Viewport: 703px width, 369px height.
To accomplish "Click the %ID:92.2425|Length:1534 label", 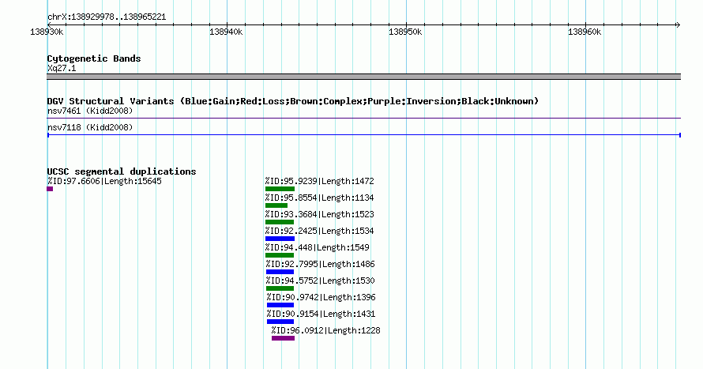I will point(319,231).
